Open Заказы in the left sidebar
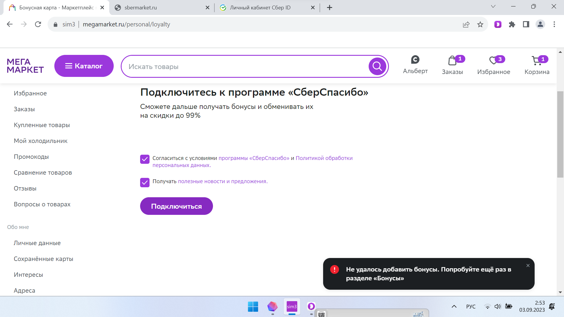The width and height of the screenshot is (564, 317). pyautogui.click(x=24, y=109)
